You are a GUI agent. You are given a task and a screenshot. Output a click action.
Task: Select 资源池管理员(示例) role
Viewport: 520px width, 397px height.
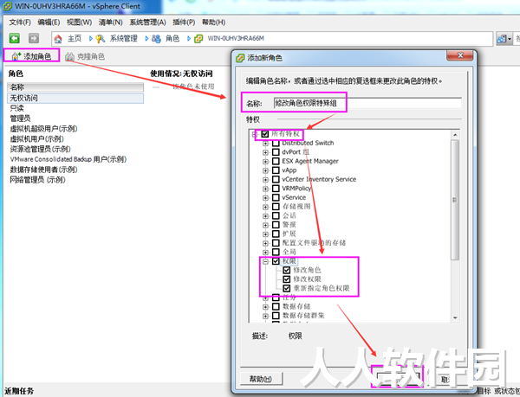pos(40,150)
